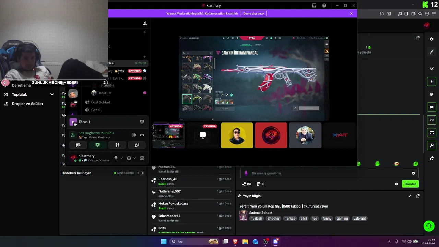This screenshot has height=247, width=439.
Task: Pop out the Yayın bilgisi panel
Action: click(418, 196)
